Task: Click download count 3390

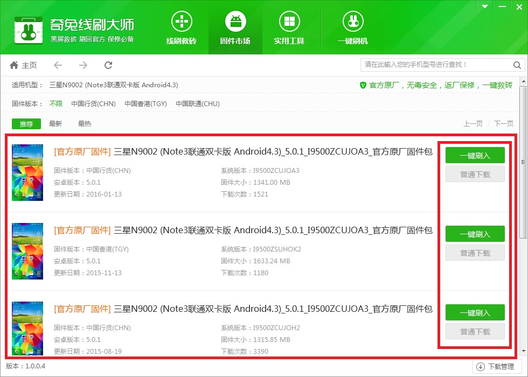Action: pos(261,351)
